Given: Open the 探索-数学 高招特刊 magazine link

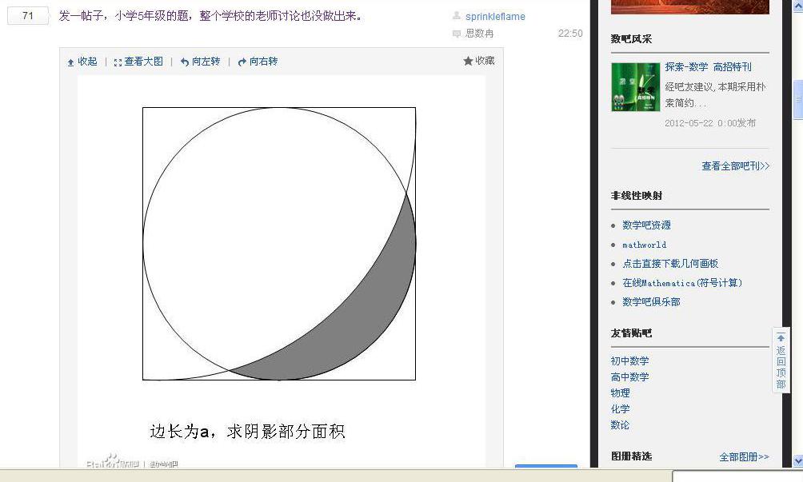Looking at the screenshot, I should pyautogui.click(x=708, y=67).
